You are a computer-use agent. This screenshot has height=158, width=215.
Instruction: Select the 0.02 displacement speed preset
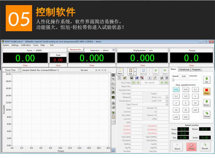click(176, 89)
